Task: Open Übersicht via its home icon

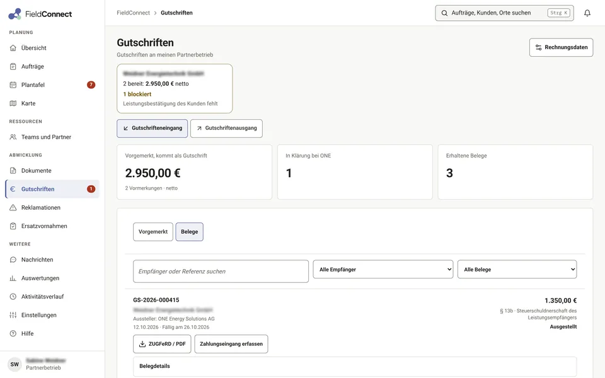Action: (x=13, y=48)
